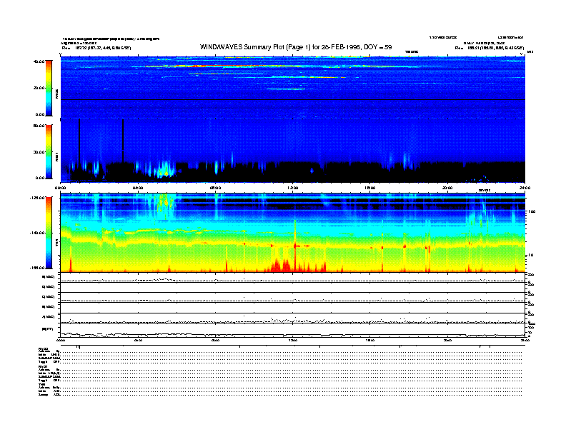This screenshot has width=566, height=437.
Task: Click the bottom line plot panel above the time axis
Action: pyautogui.click(x=293, y=331)
